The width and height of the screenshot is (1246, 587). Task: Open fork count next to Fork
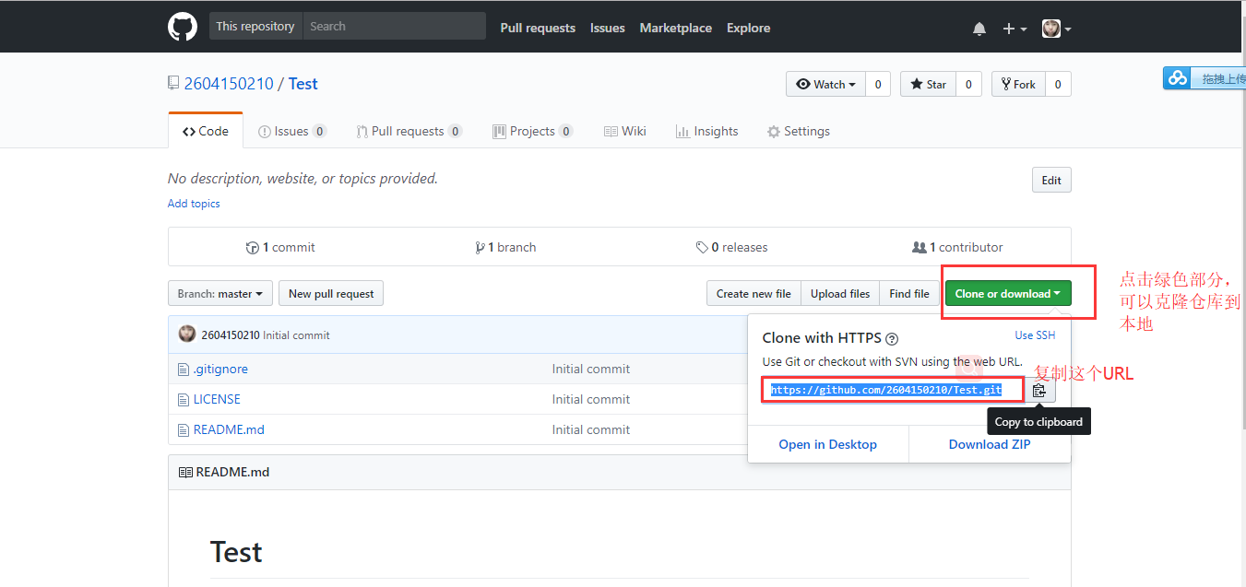[x=1057, y=84]
